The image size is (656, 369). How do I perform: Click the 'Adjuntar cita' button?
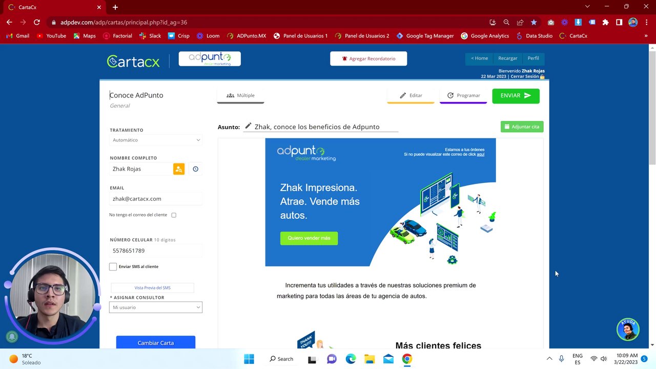pyautogui.click(x=522, y=127)
